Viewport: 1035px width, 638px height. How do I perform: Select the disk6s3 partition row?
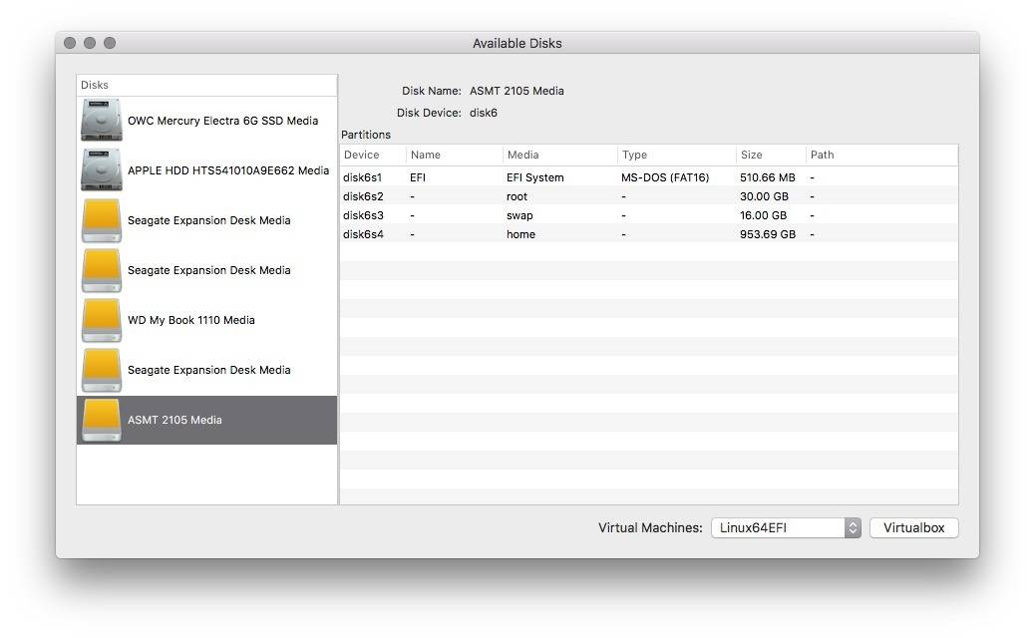tap(649, 215)
